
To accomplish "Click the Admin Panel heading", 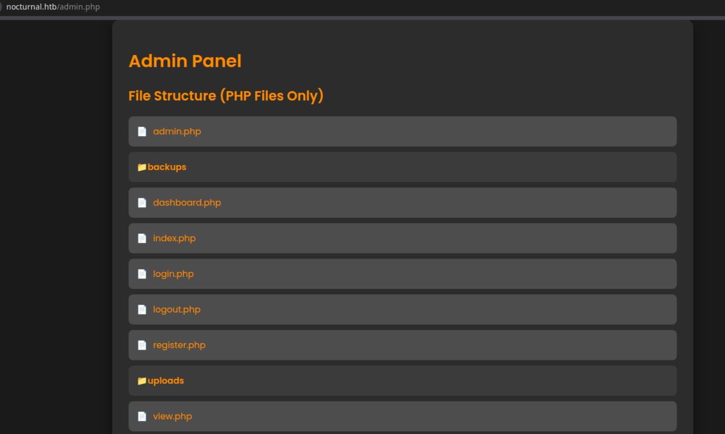I will pos(185,61).
